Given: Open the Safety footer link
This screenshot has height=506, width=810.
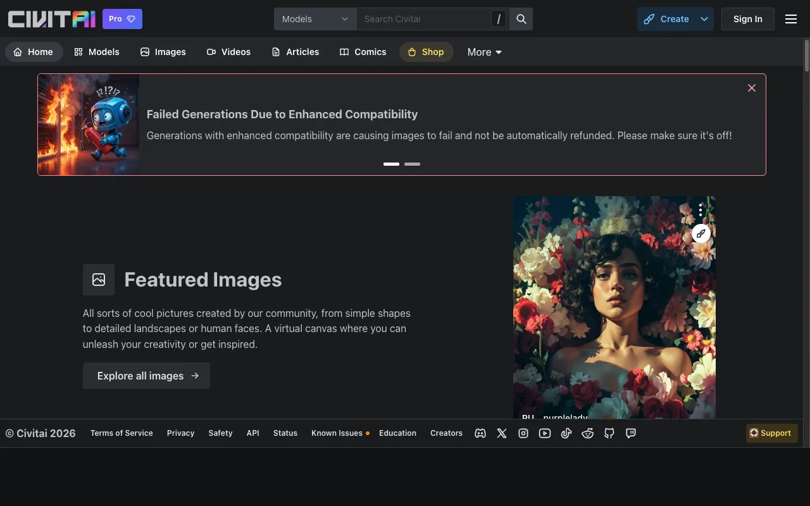Looking at the screenshot, I should 220,433.
